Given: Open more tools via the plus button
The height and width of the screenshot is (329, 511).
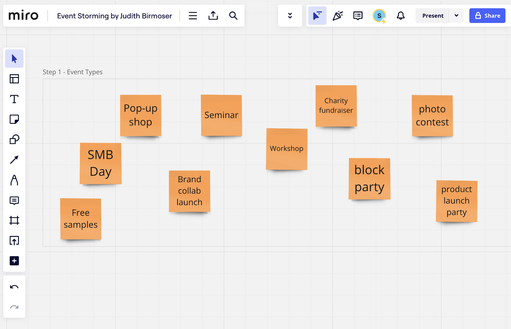Looking at the screenshot, I should [14, 260].
